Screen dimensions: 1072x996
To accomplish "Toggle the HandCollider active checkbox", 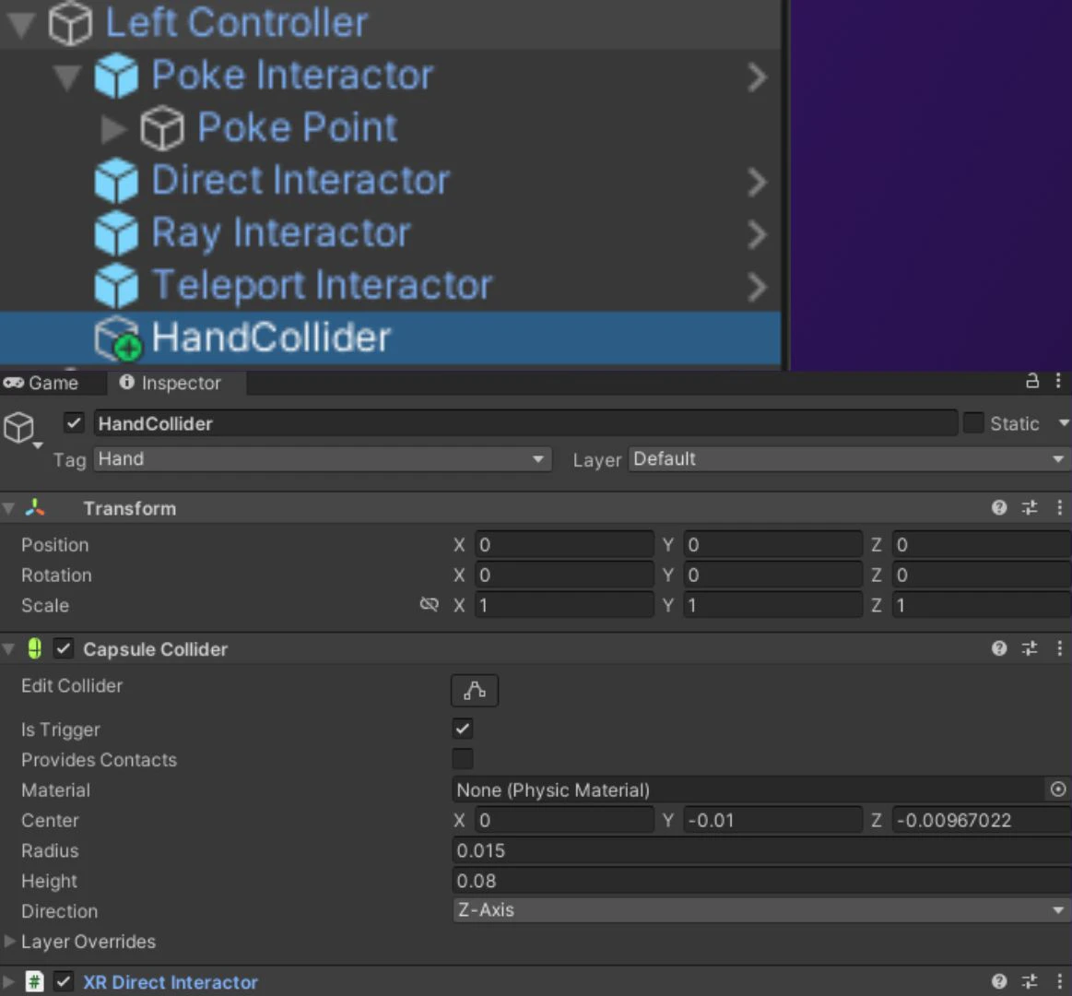I will (x=74, y=422).
